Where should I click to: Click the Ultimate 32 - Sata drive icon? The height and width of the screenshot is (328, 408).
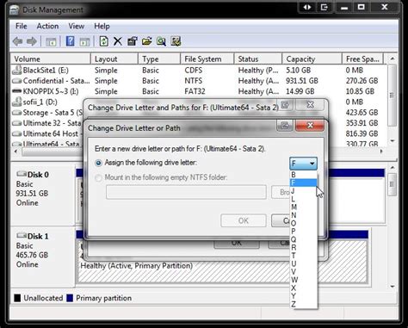pyautogui.click(x=17, y=123)
